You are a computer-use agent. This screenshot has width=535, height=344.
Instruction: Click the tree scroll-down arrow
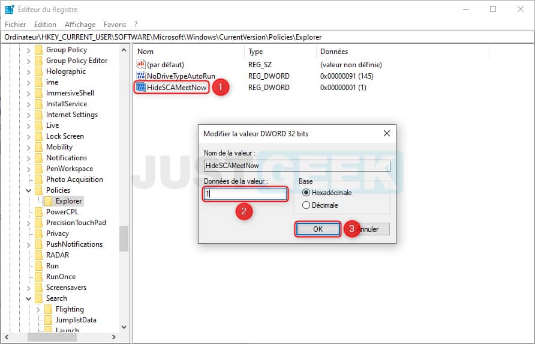pyautogui.click(x=124, y=327)
